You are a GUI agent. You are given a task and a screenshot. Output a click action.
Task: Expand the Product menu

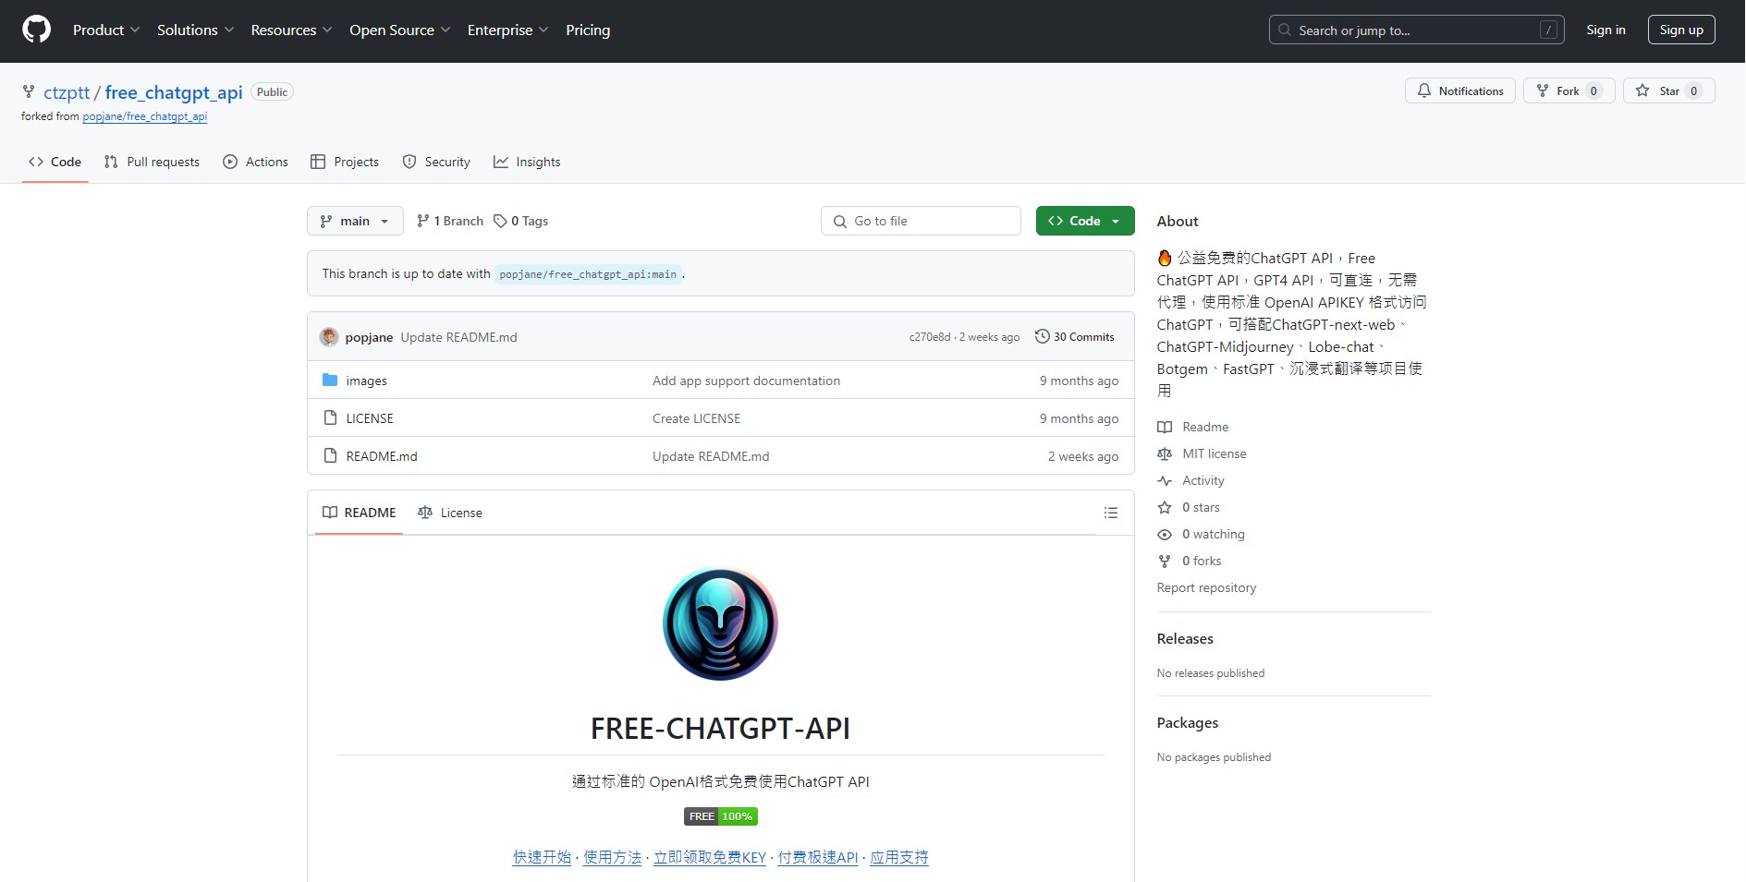coord(106,30)
